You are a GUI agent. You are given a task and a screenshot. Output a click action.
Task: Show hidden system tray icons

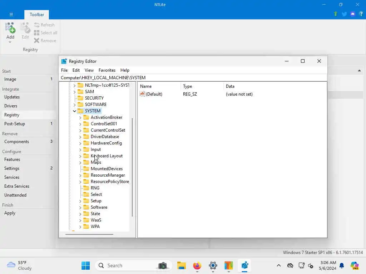click(x=279, y=265)
